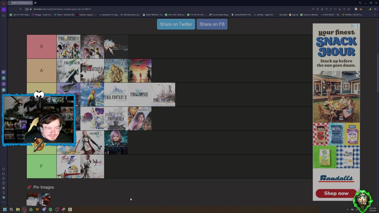Open Social Stream Ninja bookmark
The height and width of the screenshot is (213, 379).
tap(219, 14)
